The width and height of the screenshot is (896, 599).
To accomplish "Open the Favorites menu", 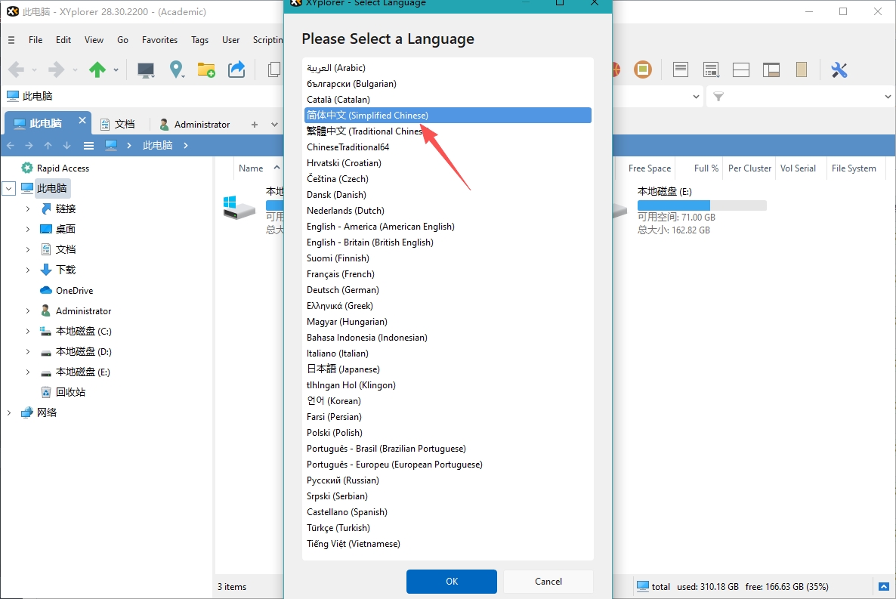I will pyautogui.click(x=159, y=39).
